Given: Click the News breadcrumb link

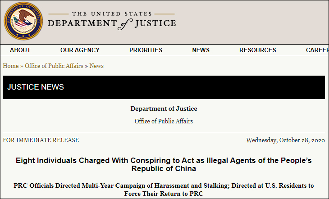Looking at the screenshot, I should (96, 66).
